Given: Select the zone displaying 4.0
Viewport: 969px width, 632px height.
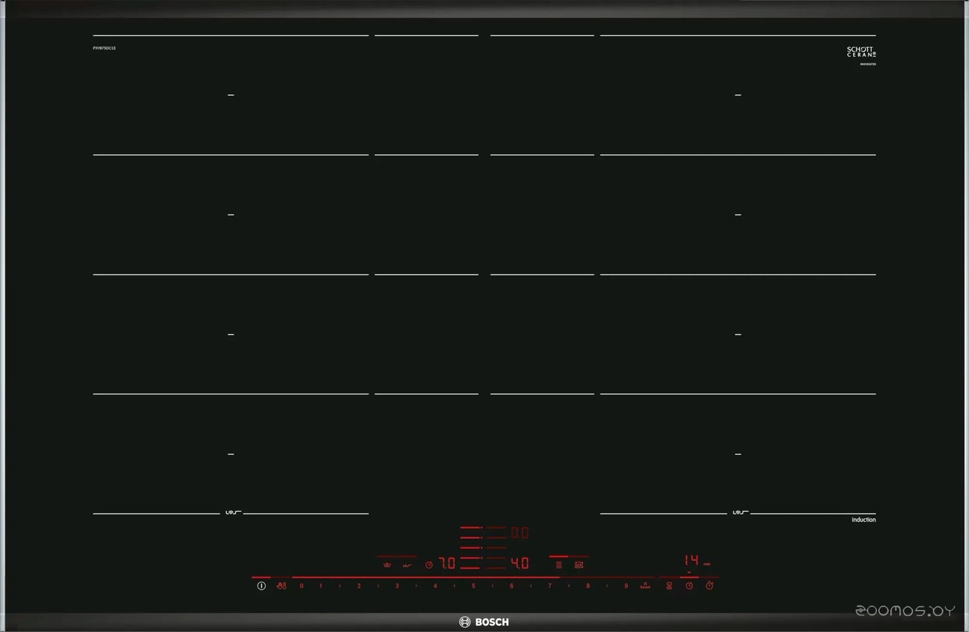Looking at the screenshot, I should tap(520, 564).
